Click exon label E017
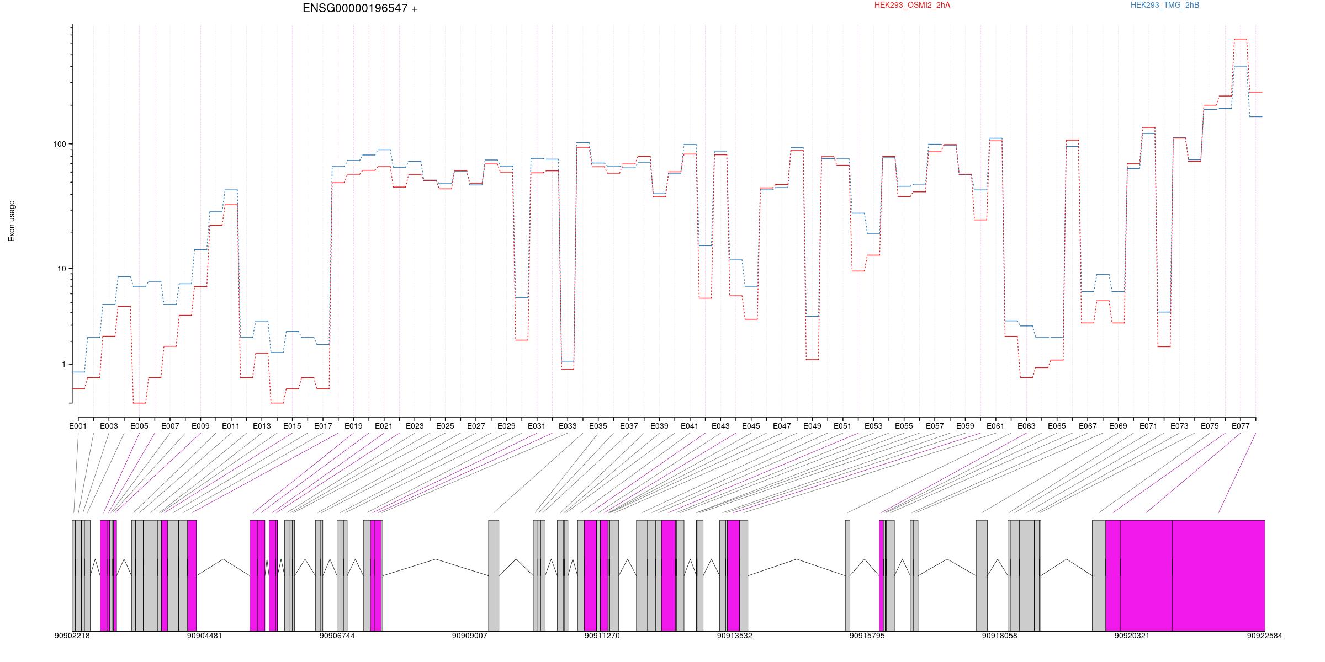Screen dimensions: 1325x662 [x=323, y=426]
